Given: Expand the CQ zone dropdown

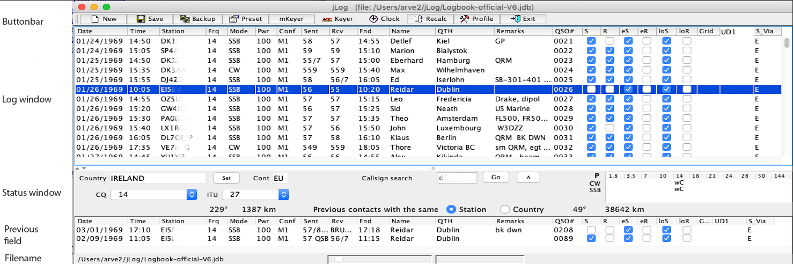Looking at the screenshot, I should click(192, 195).
